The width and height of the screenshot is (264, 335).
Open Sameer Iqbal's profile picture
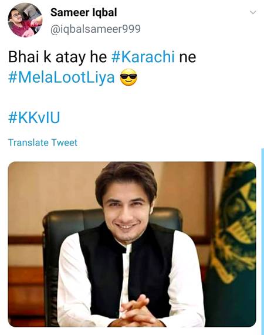(25, 20)
